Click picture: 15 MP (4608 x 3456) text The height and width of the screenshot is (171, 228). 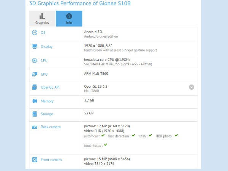coord(107,159)
